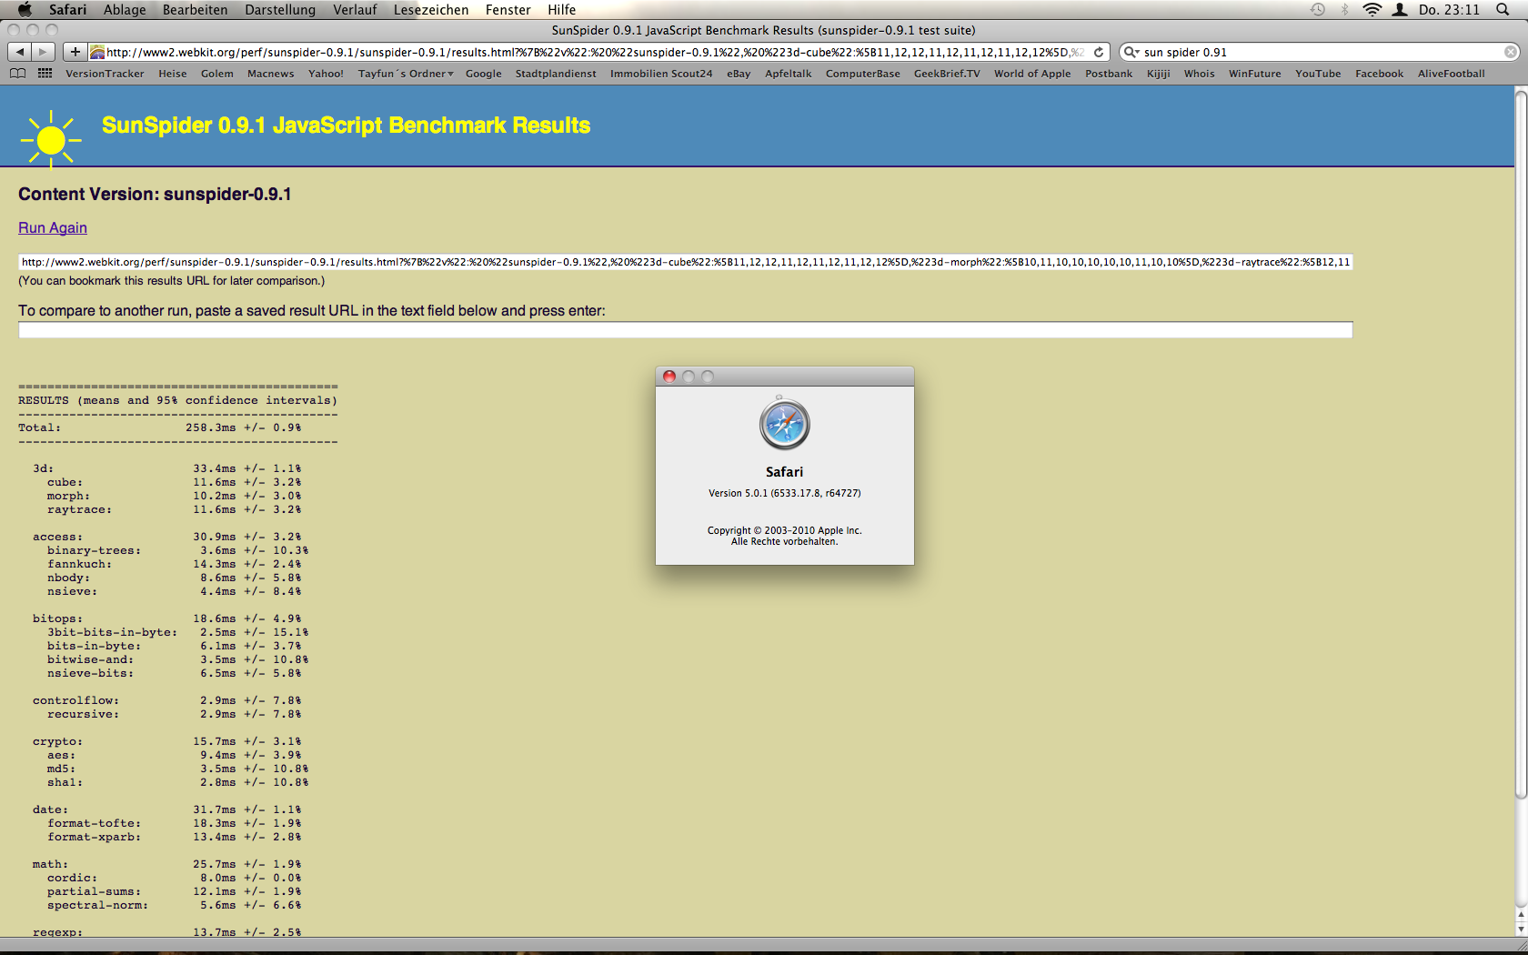Open the Safari menu
This screenshot has height=955, width=1528.
[67, 9]
